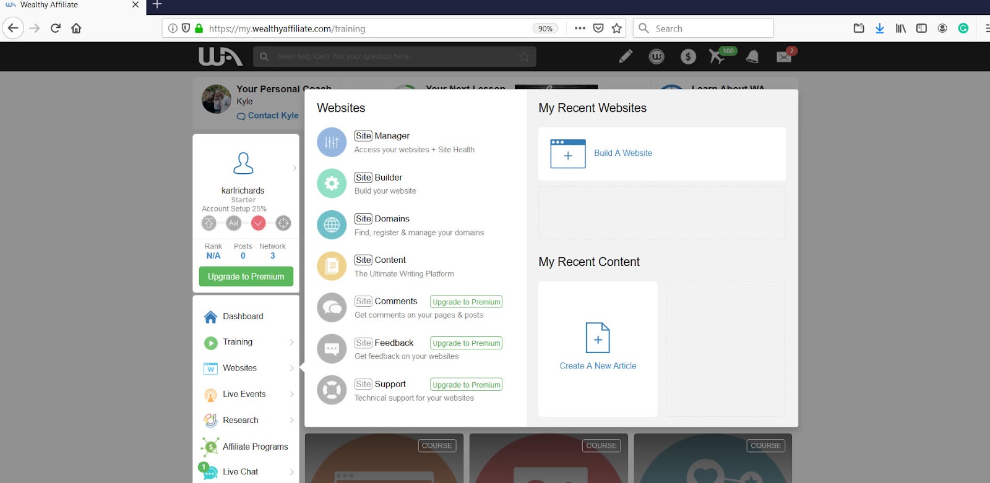The image size is (990, 483).
Task: Click the Build A Website link
Action: click(x=623, y=153)
